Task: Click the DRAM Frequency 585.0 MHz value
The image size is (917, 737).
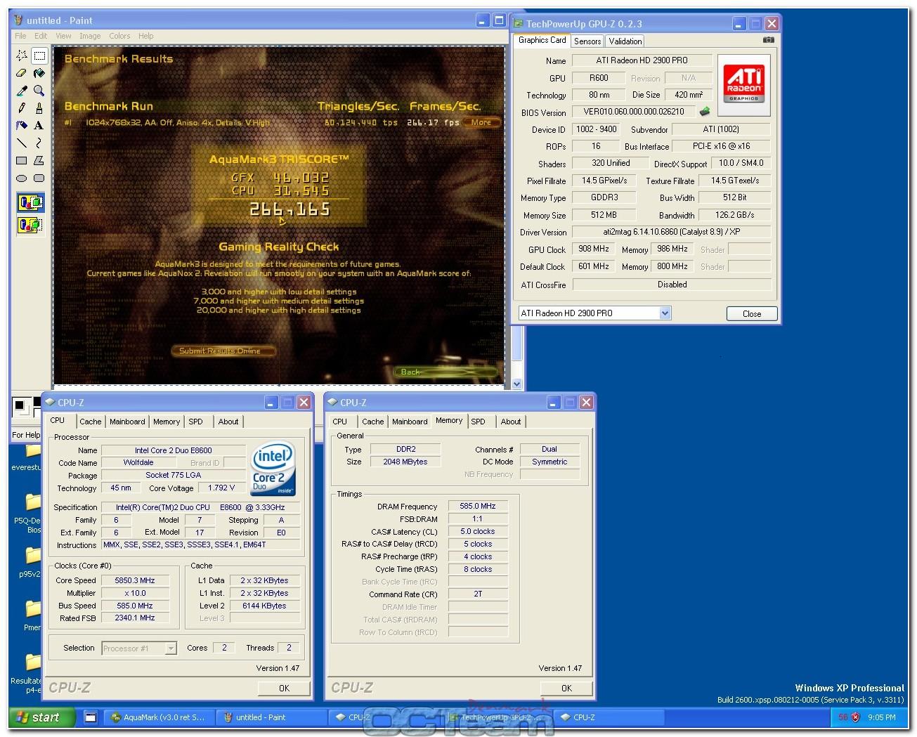Action: pyautogui.click(x=478, y=506)
